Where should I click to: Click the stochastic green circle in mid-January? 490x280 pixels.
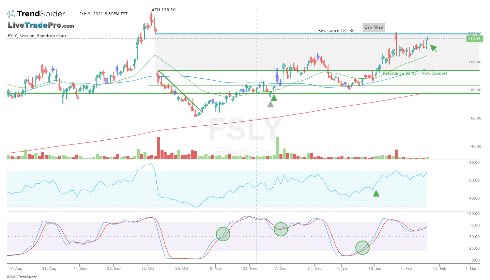pos(362,248)
